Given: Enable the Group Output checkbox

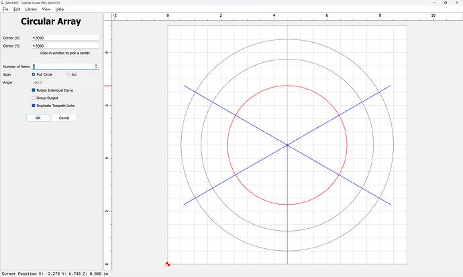Looking at the screenshot, I should point(34,98).
